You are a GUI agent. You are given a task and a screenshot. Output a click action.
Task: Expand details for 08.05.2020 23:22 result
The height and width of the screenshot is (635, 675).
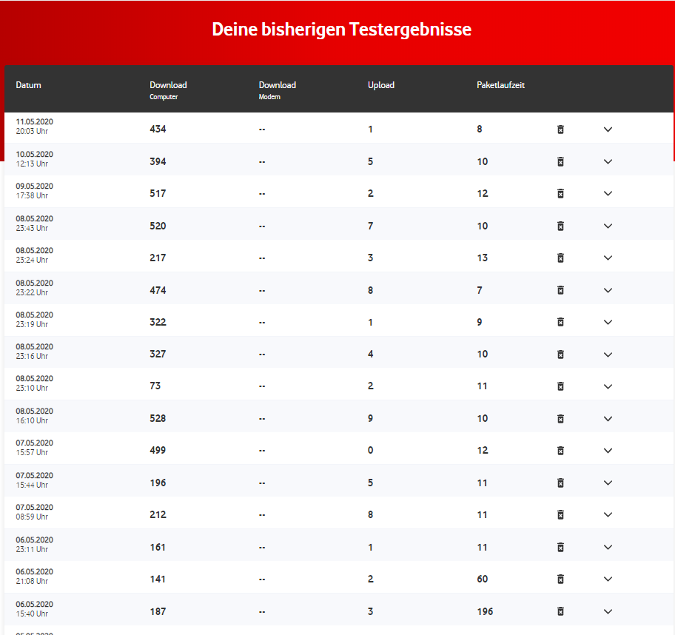tap(608, 290)
